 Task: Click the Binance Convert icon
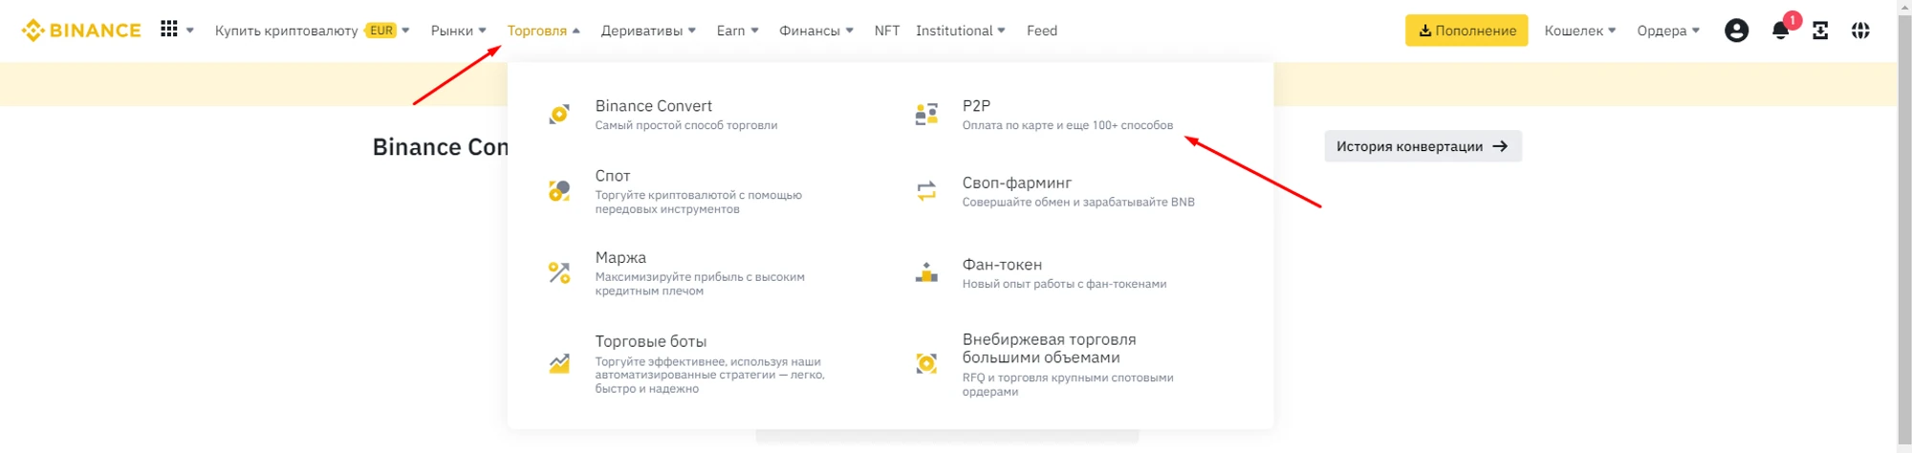coord(559,115)
